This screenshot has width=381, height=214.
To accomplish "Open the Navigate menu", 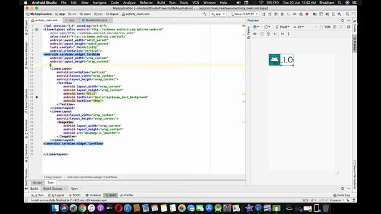I will (x=99, y=2).
